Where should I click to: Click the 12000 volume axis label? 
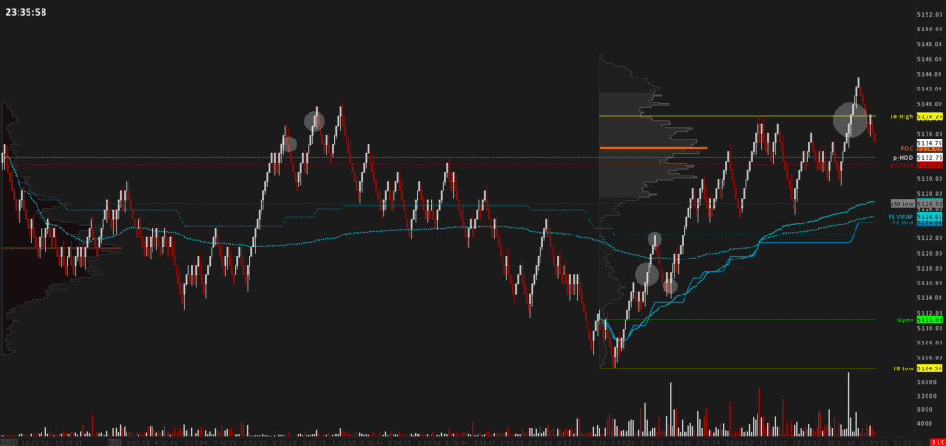click(x=926, y=396)
